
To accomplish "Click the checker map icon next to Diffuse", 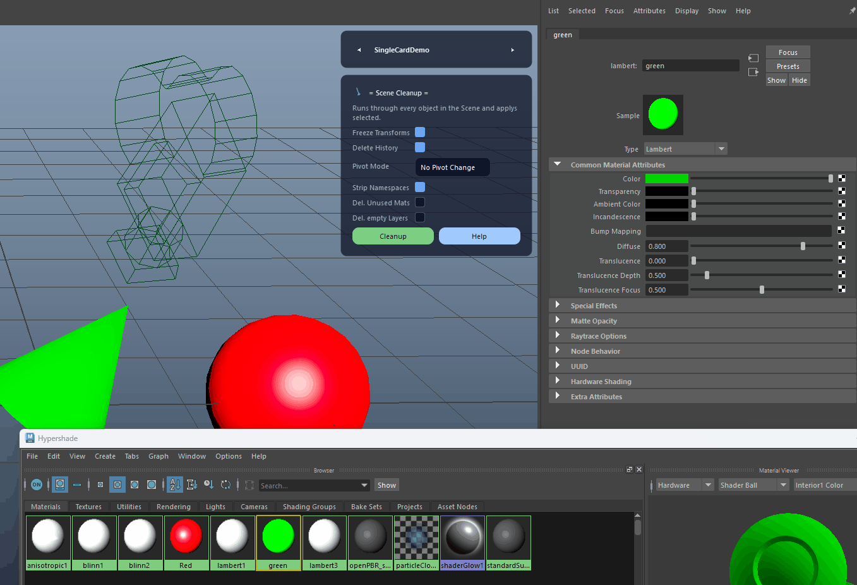I will 842,245.
